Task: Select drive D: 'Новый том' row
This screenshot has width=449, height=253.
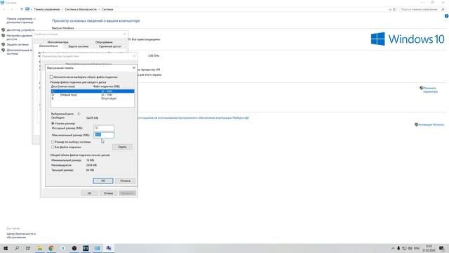Action: pos(92,95)
